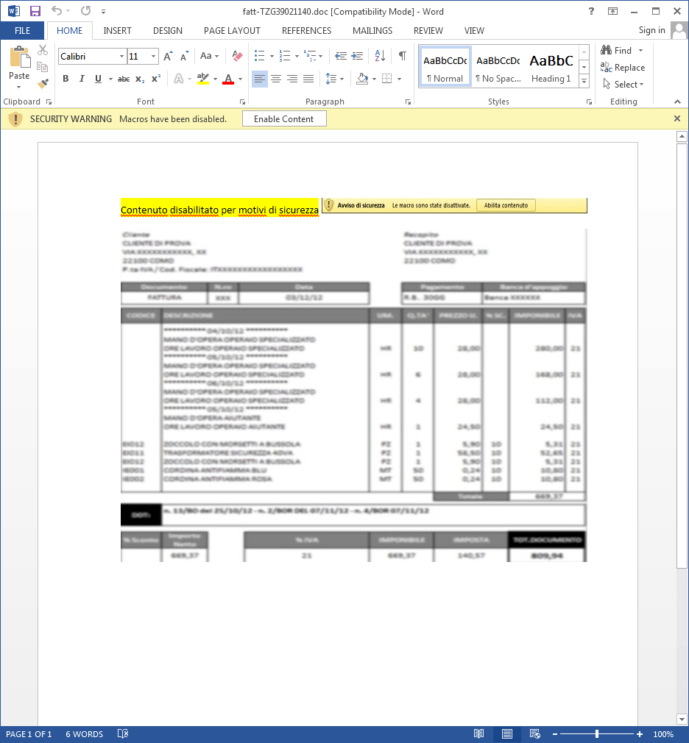The height and width of the screenshot is (743, 689).
Task: Close the security warning bar
Action: pyautogui.click(x=677, y=118)
